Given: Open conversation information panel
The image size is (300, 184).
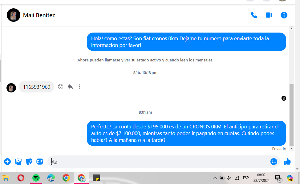Looking at the screenshot, I should pos(284,15).
